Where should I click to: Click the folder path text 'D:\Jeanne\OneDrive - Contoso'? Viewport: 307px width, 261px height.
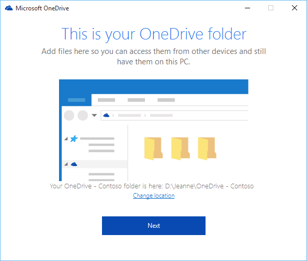209,186
